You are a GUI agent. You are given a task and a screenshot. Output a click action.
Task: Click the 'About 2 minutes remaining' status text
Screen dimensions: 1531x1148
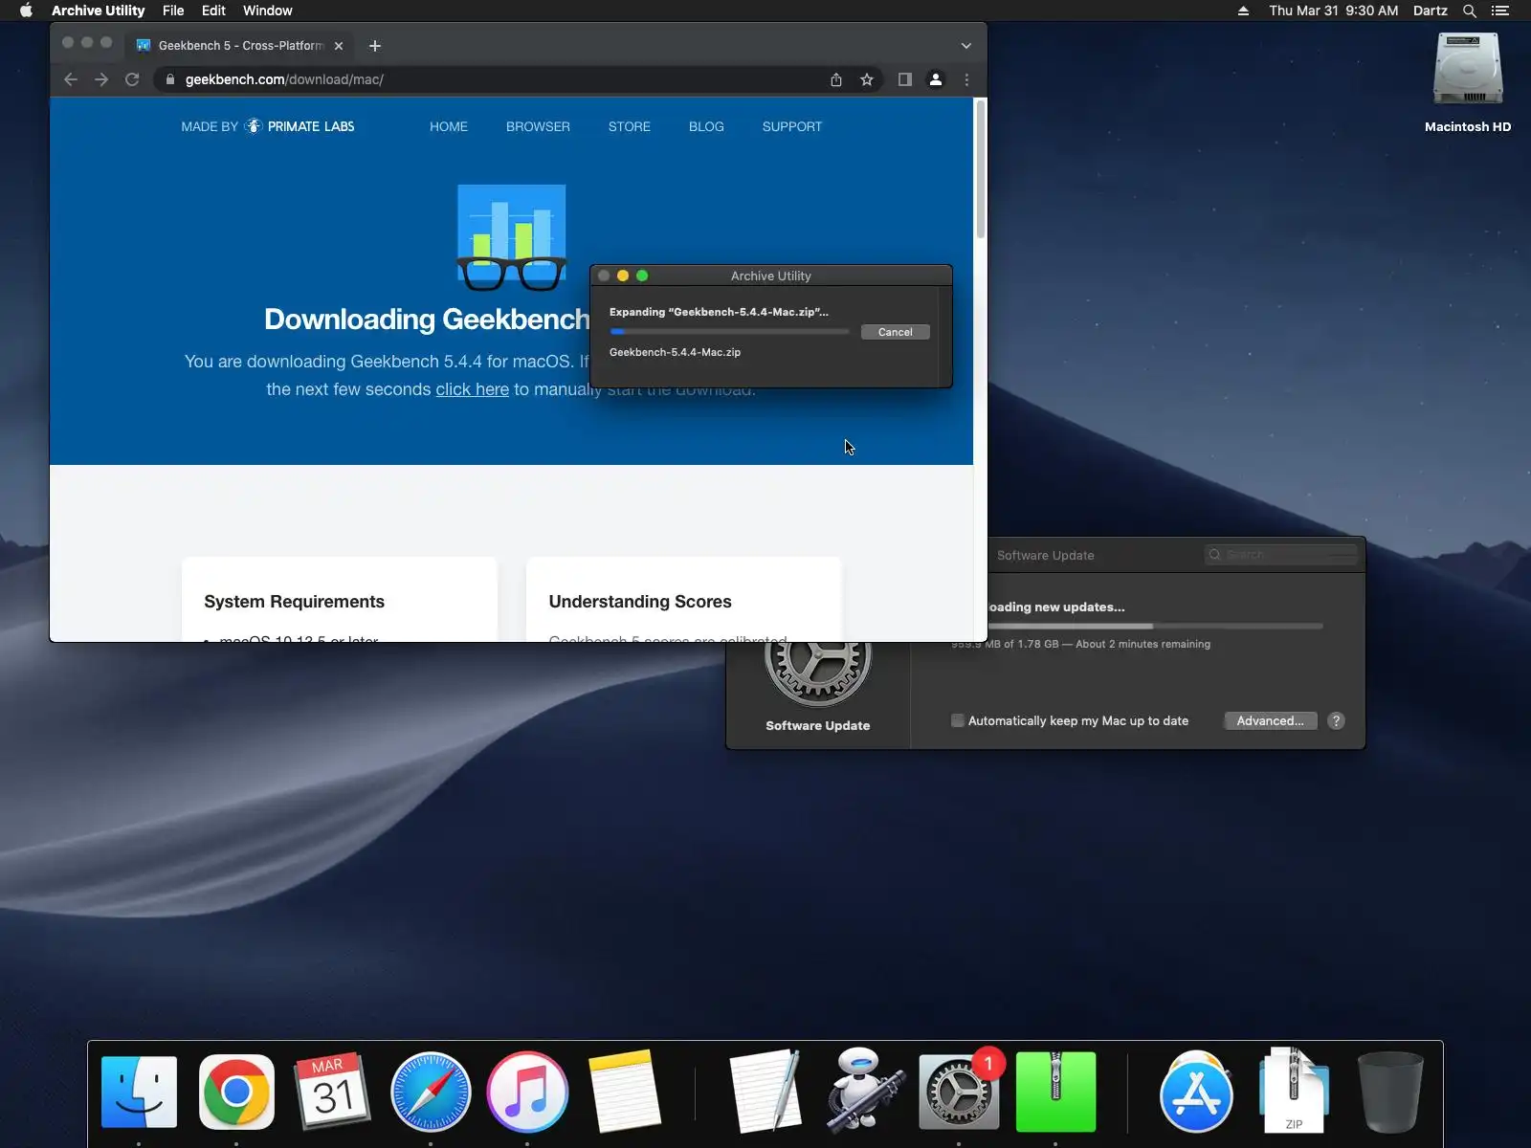1143,644
